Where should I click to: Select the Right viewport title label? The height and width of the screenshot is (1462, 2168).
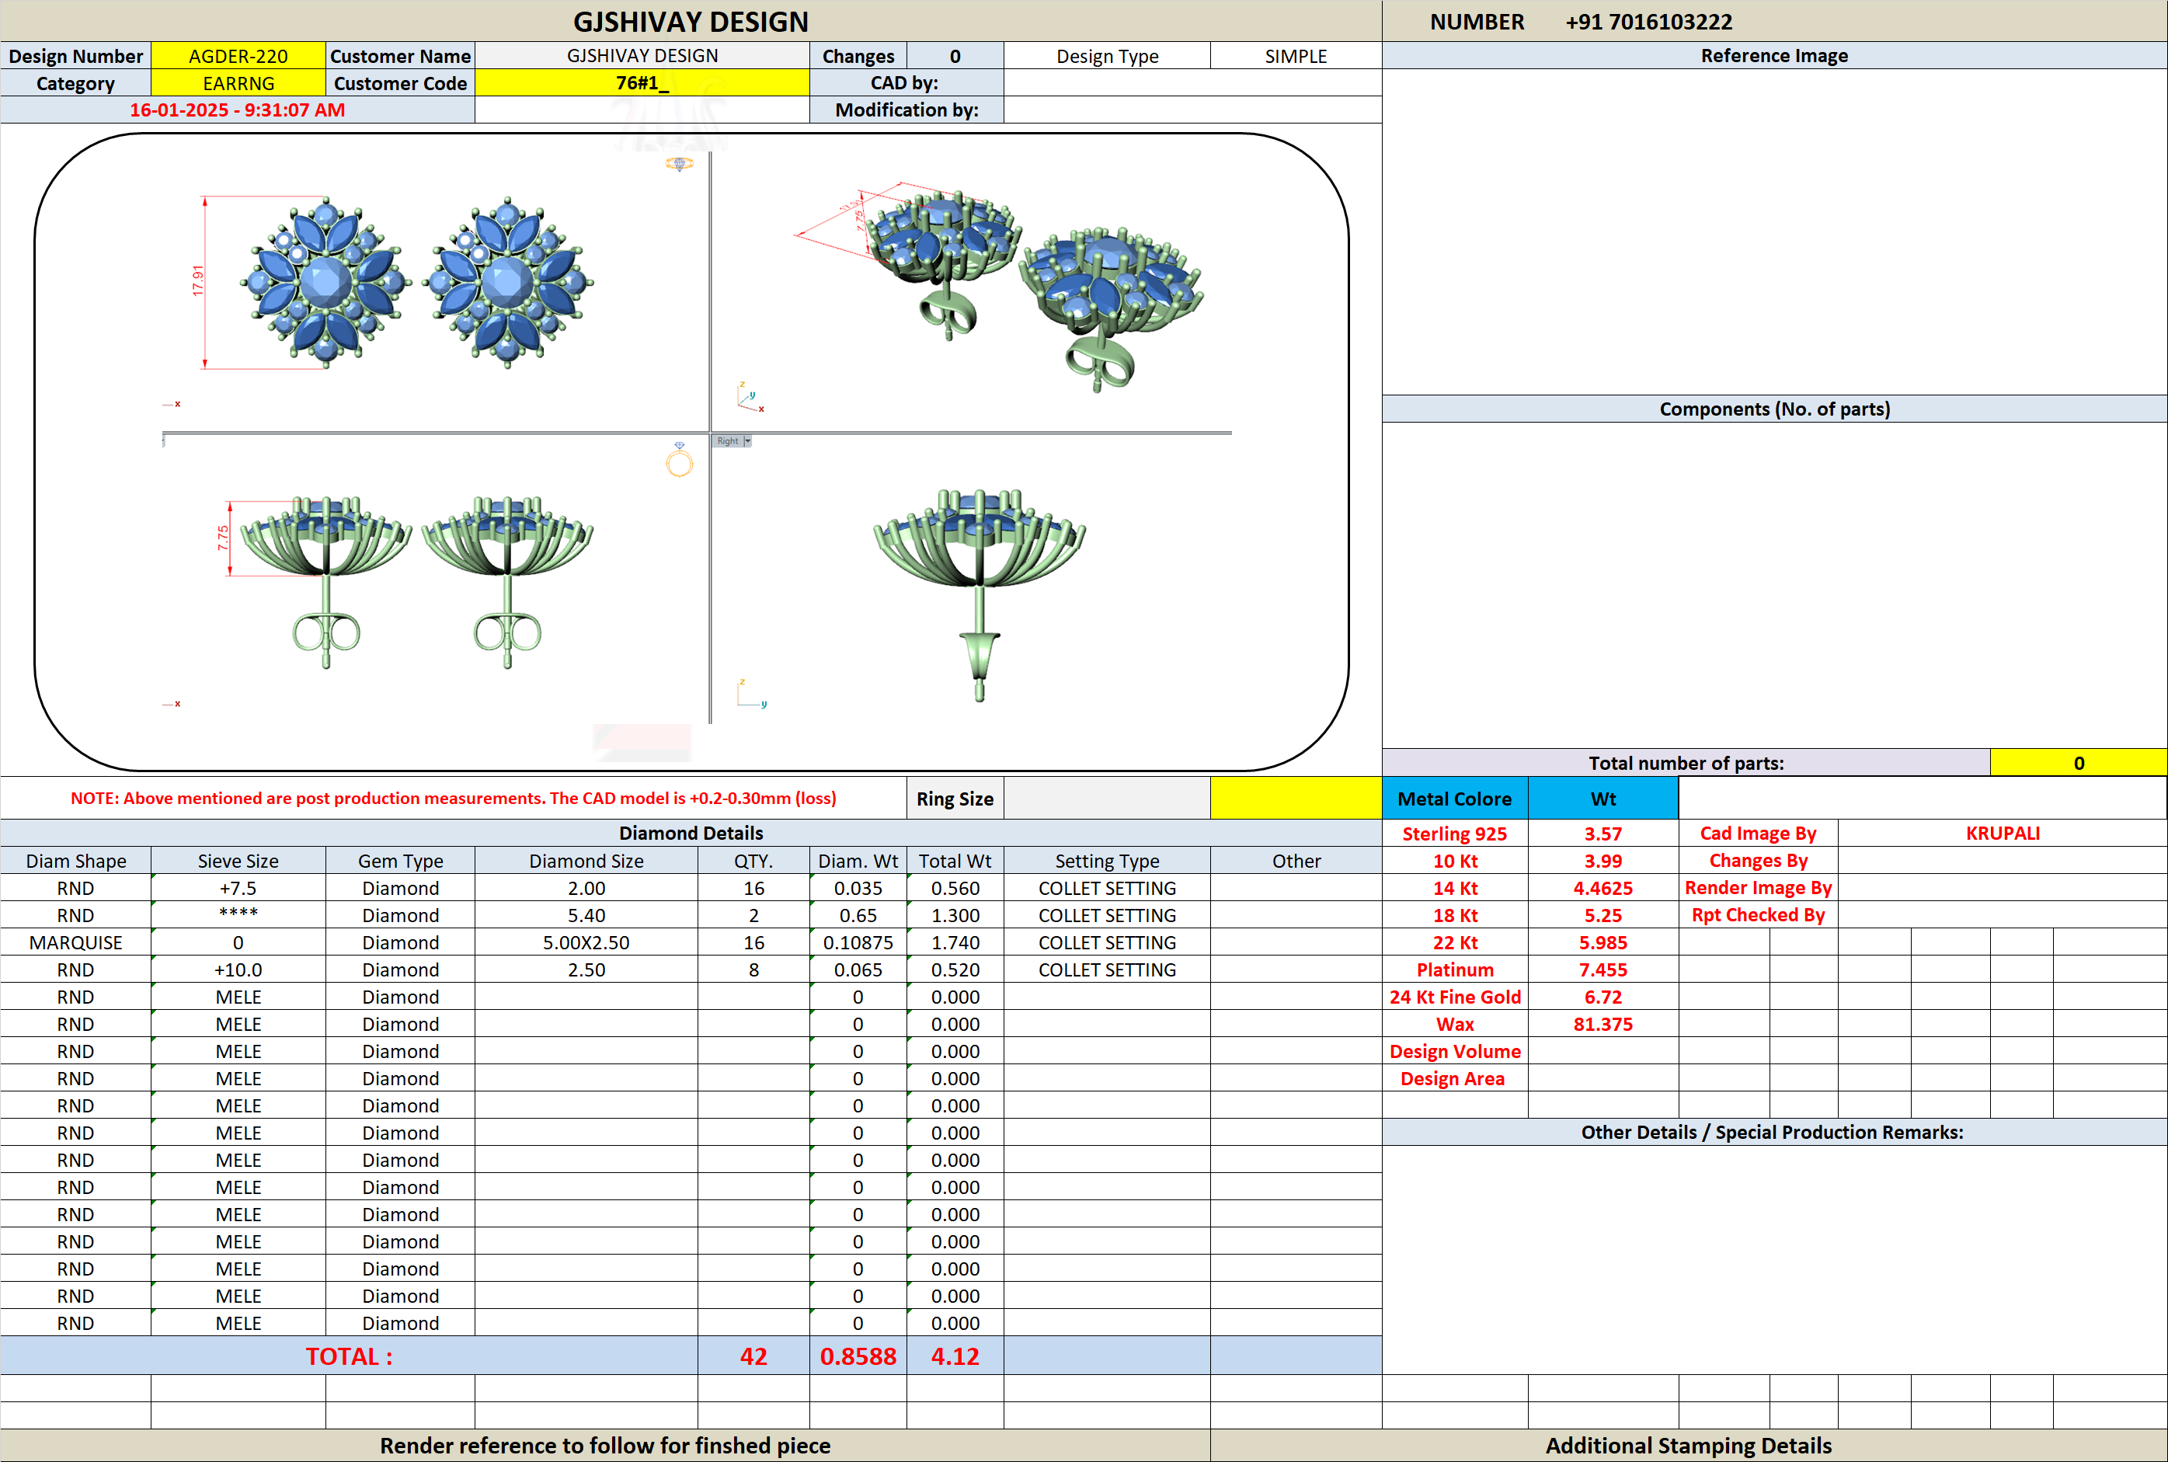pos(727,441)
